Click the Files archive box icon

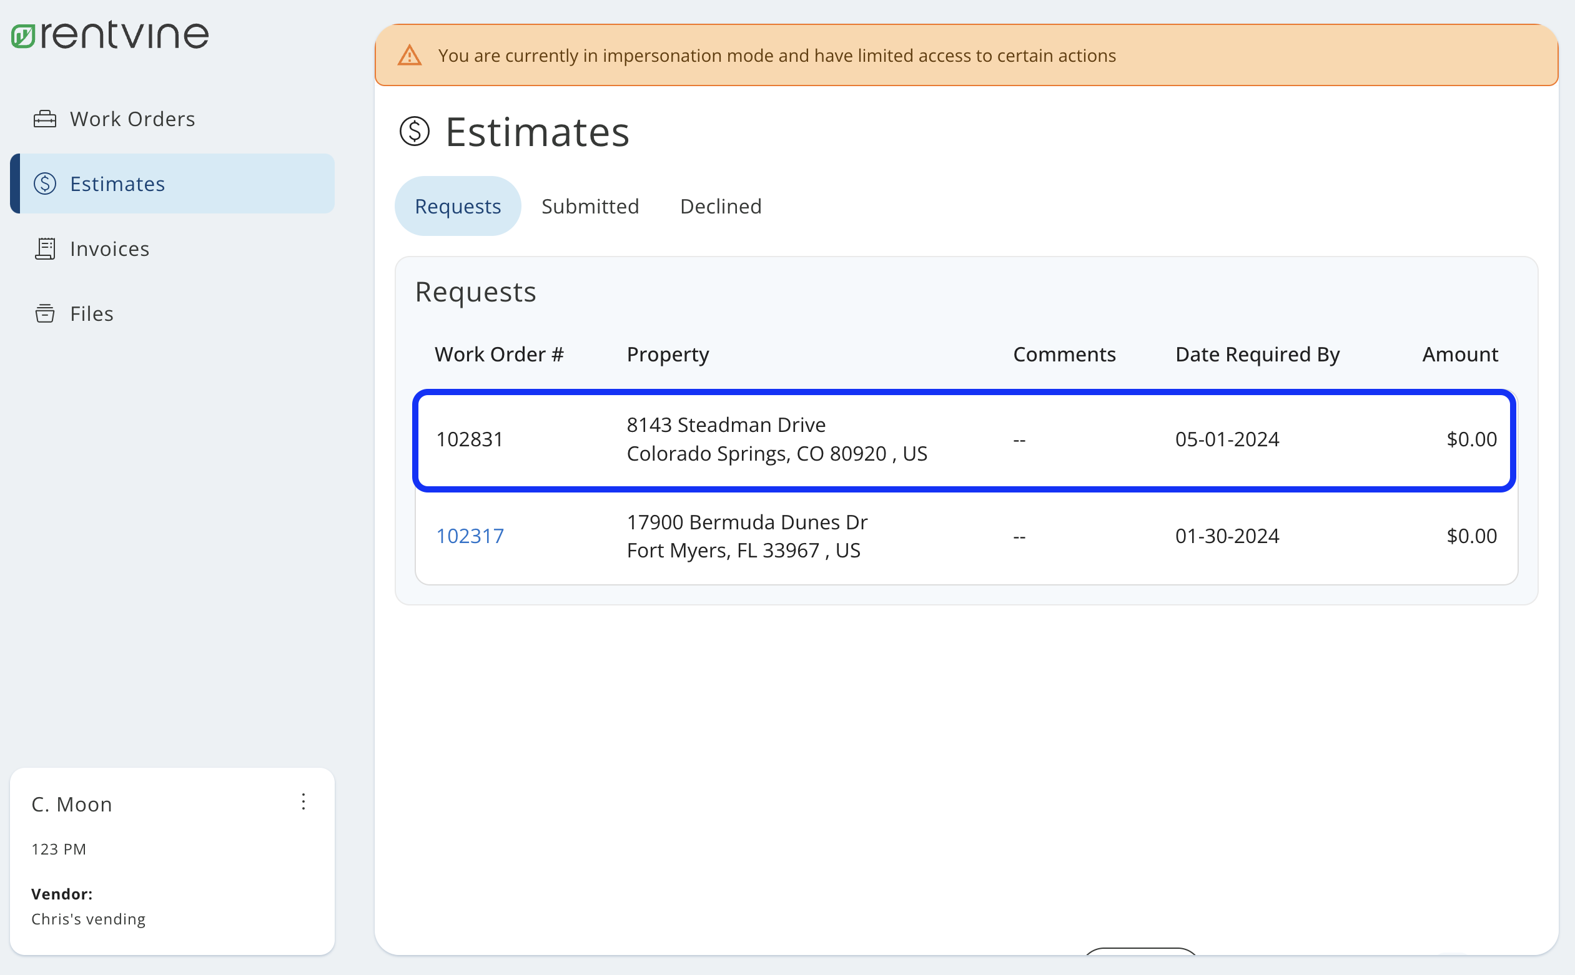click(44, 313)
